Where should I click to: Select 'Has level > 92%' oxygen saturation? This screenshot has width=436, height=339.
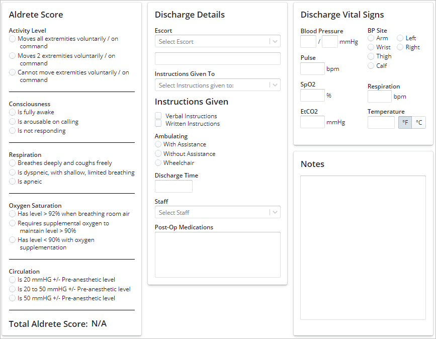pos(13,214)
